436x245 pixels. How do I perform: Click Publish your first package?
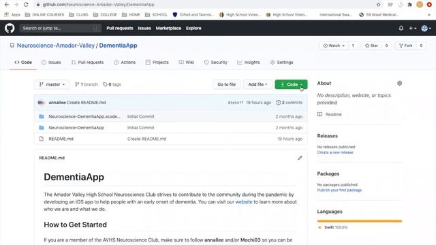tap(339, 190)
